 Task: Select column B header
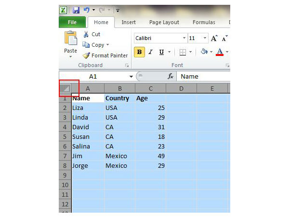[119, 88]
